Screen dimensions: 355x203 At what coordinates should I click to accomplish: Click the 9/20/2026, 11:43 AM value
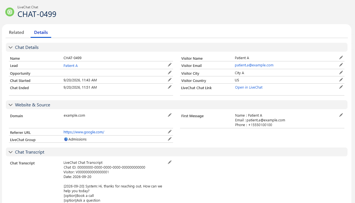click(80, 80)
